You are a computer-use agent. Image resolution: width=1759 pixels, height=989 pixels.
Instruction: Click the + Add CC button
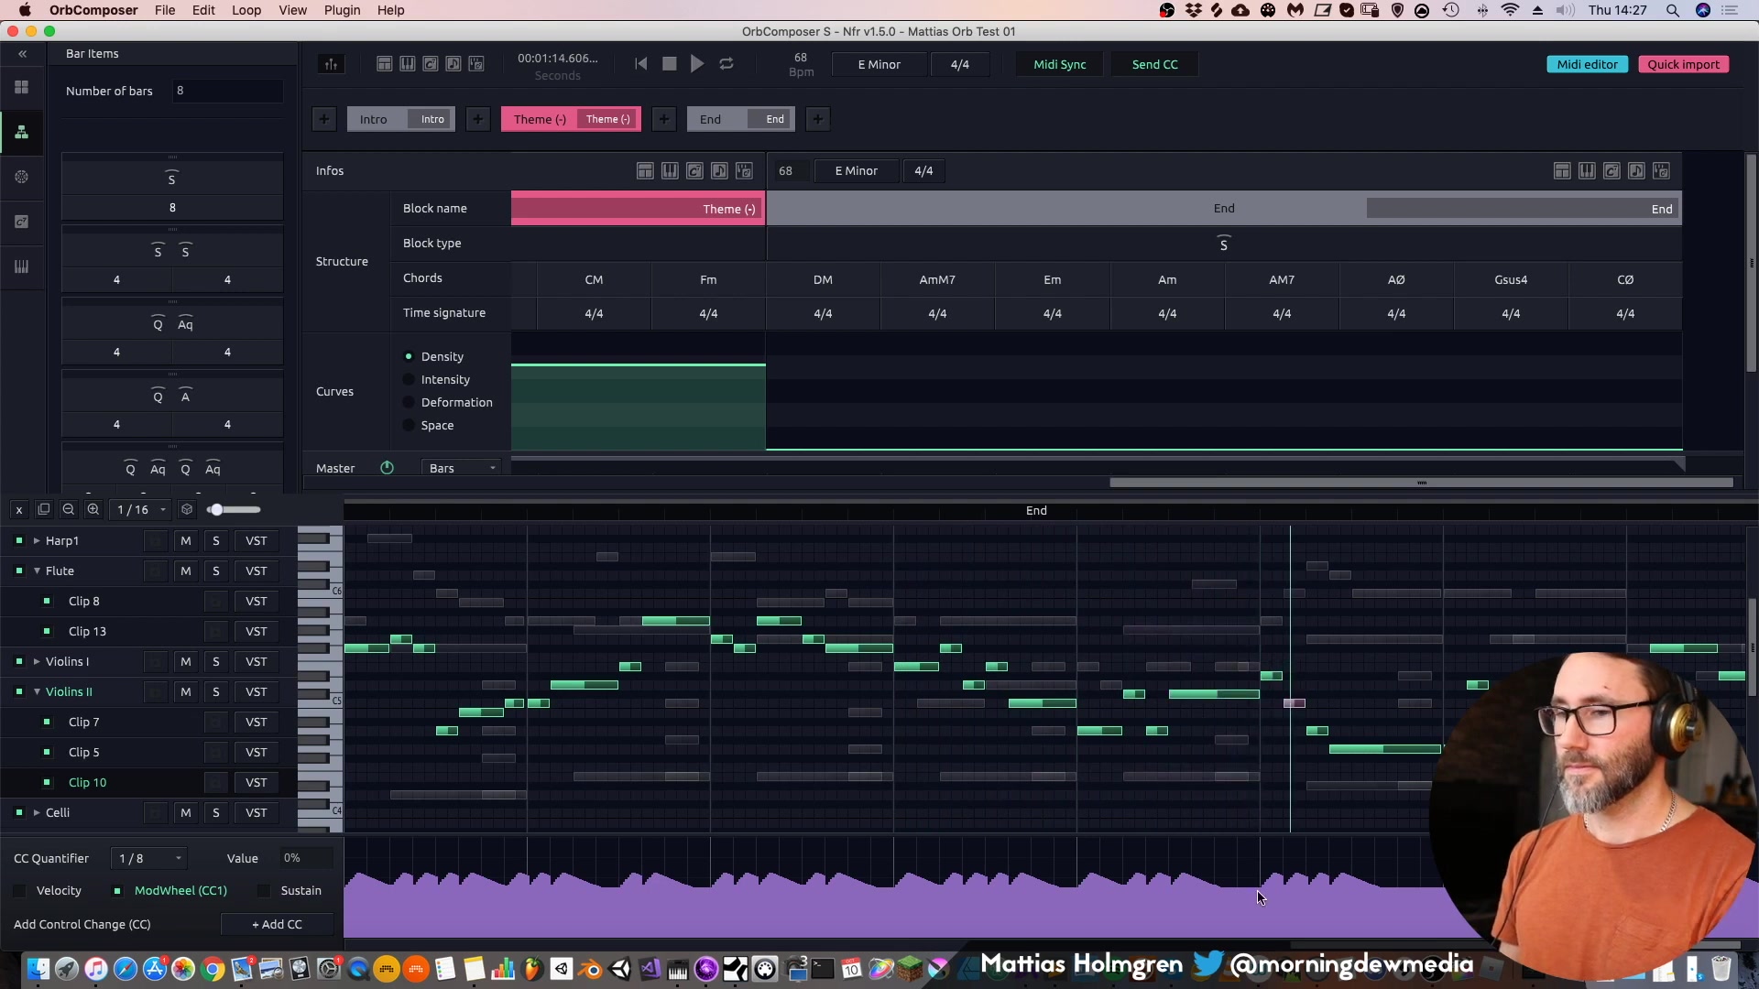point(277,925)
